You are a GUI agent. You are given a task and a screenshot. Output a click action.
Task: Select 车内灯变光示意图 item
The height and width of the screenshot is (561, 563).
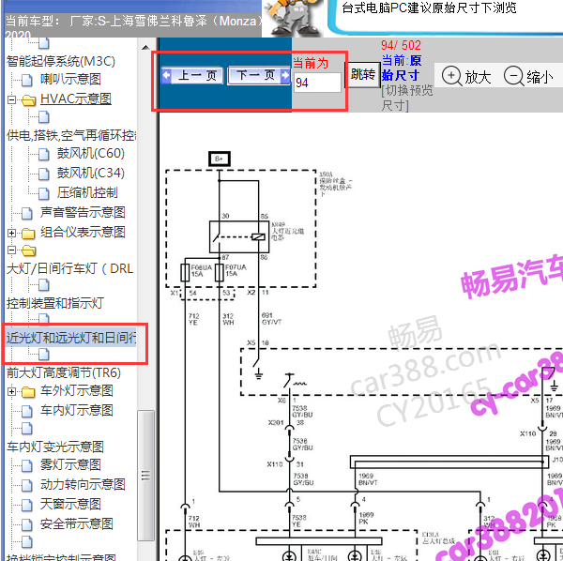[x=55, y=447]
